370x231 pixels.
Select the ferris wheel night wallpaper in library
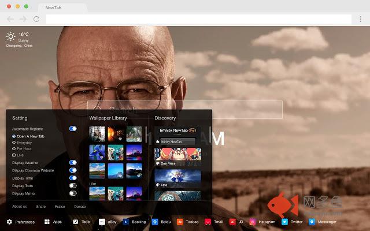pyautogui.click(x=134, y=152)
